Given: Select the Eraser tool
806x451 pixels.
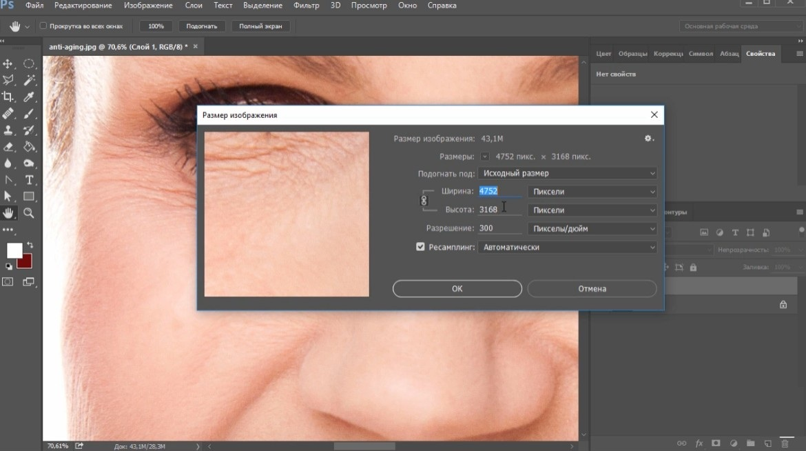Looking at the screenshot, I should pyautogui.click(x=8, y=147).
